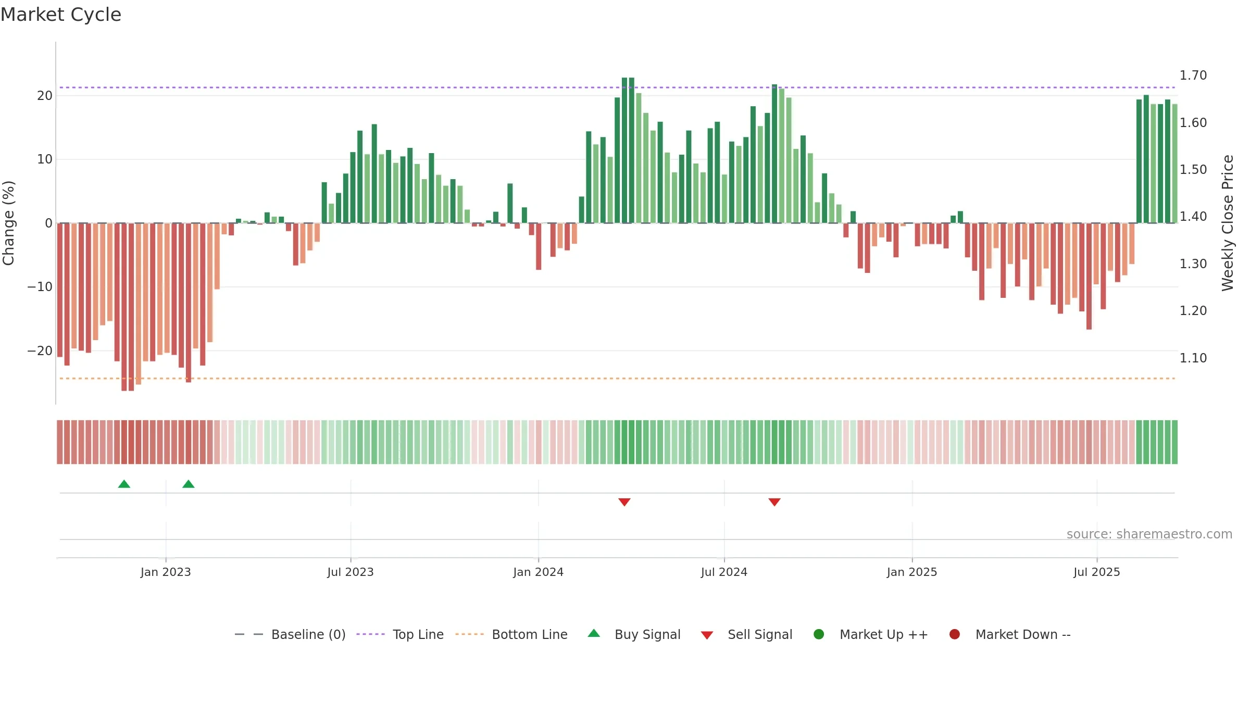Click the −20 change axis value

click(40, 351)
